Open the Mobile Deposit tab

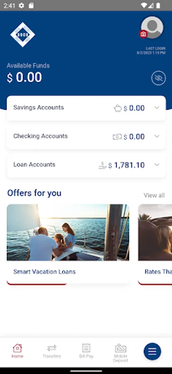tap(121, 353)
